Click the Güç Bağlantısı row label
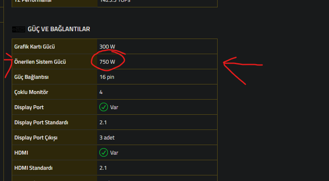329x181 pixels. click(32, 77)
